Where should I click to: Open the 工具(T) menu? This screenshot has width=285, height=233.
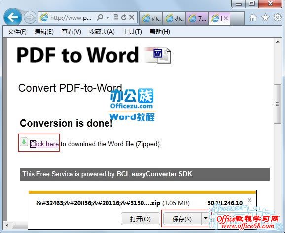[132, 32]
